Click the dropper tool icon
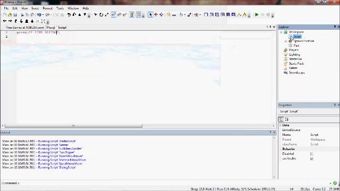 tap(189, 15)
